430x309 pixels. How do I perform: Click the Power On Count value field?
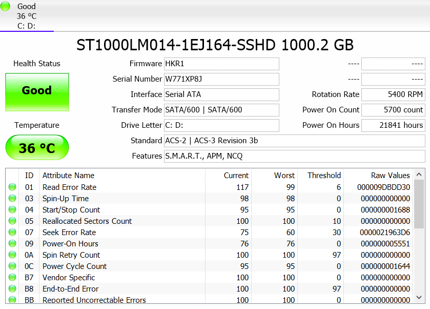393,110
